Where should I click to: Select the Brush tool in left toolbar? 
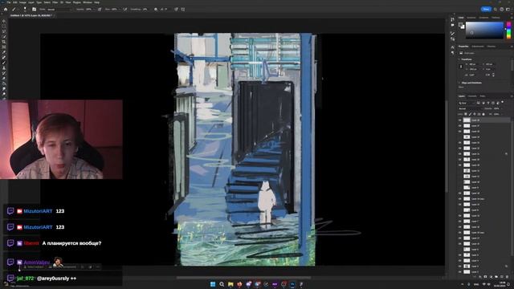click(4, 63)
